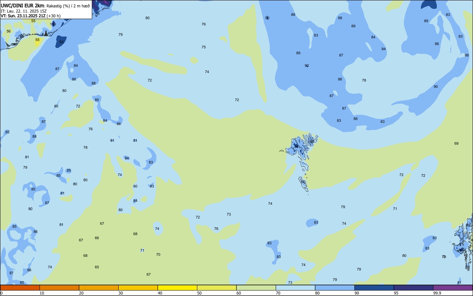Viewport: 473px width, 296px height.
Task: Click the legend tick label '20'
Action: pos(81,293)
